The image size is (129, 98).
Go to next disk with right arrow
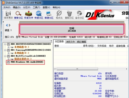(x=10, y=25)
